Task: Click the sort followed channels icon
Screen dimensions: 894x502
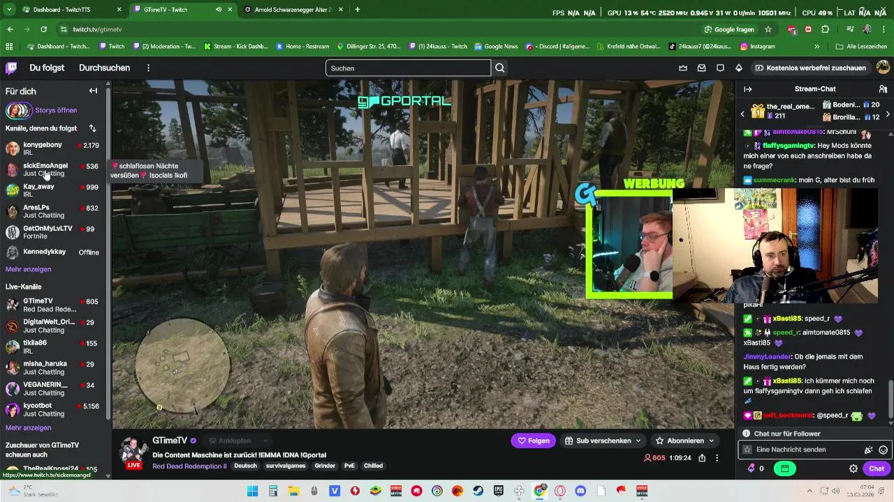Action: tap(92, 128)
